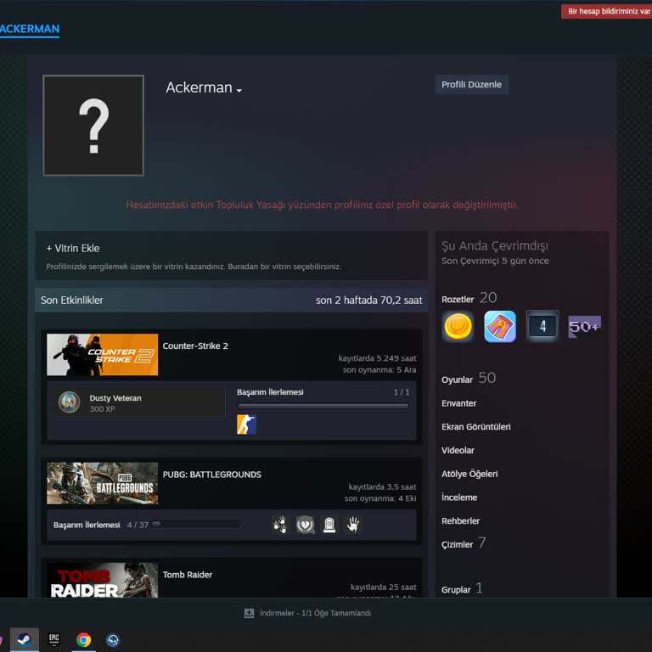This screenshot has width=652, height=652.
Task: Click the PUBG tombstone achievement icon
Action: pyautogui.click(x=329, y=525)
